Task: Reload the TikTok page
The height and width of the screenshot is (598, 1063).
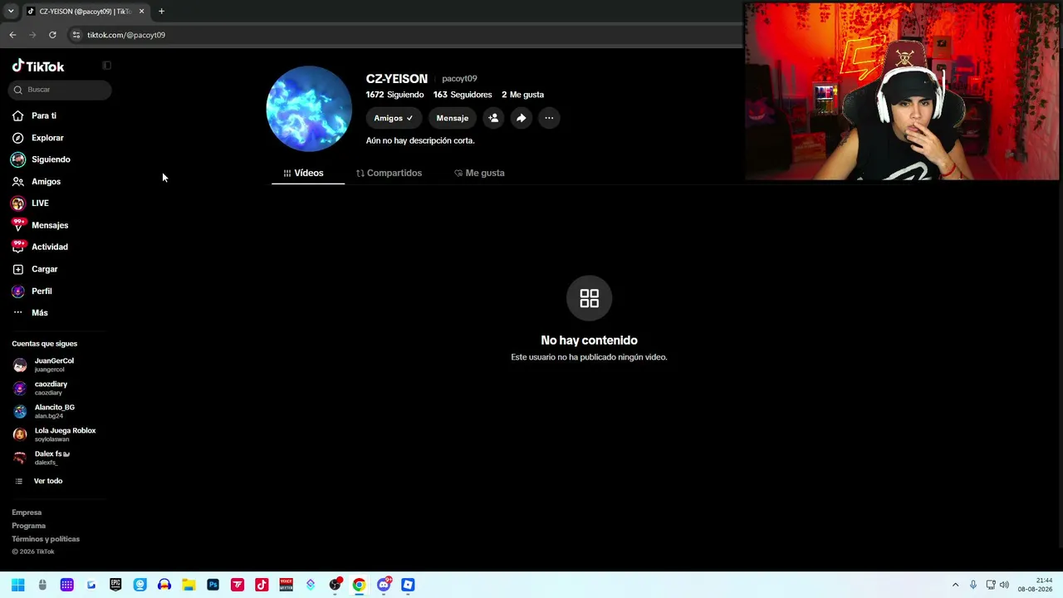Action: click(52, 35)
